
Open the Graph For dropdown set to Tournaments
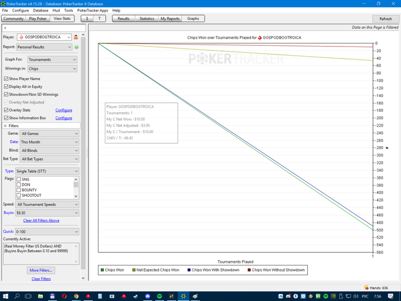click(x=53, y=60)
